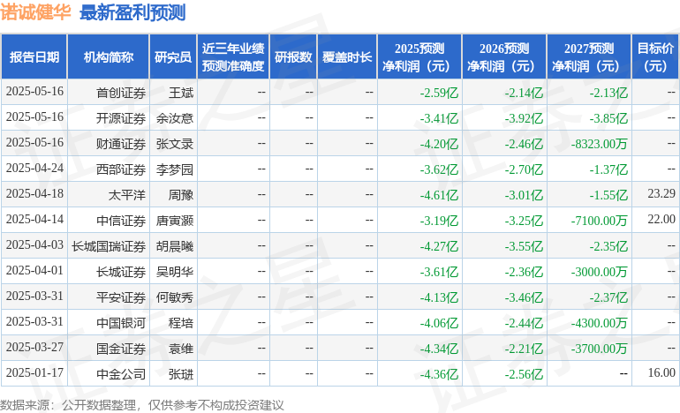Image resolution: width=680 pixels, height=413 pixels.
Task: Click researcher name 张文录
Action: (175, 144)
